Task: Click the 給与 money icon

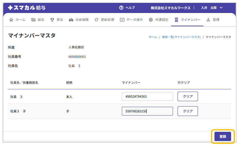Action: coord(33,20)
